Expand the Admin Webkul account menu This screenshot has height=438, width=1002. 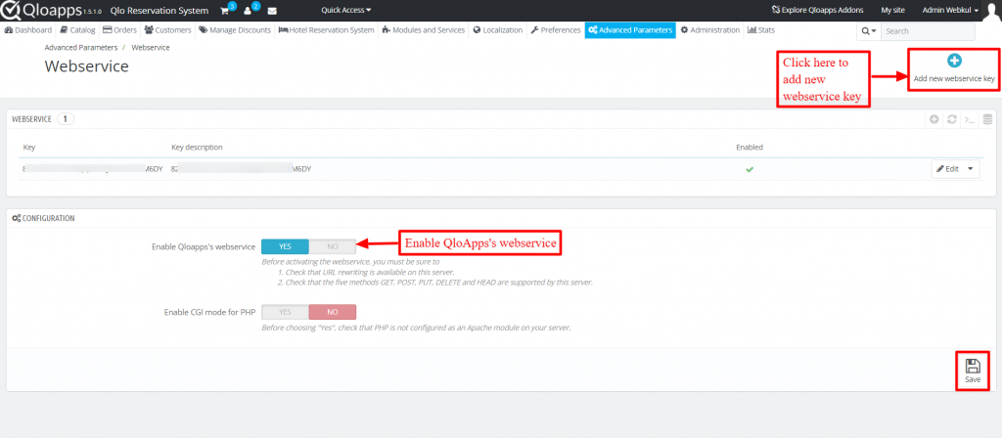click(x=950, y=10)
